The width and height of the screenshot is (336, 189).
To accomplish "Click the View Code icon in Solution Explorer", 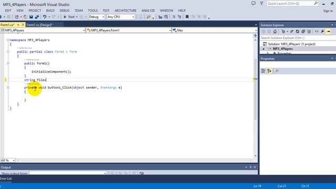I will tap(317, 31).
